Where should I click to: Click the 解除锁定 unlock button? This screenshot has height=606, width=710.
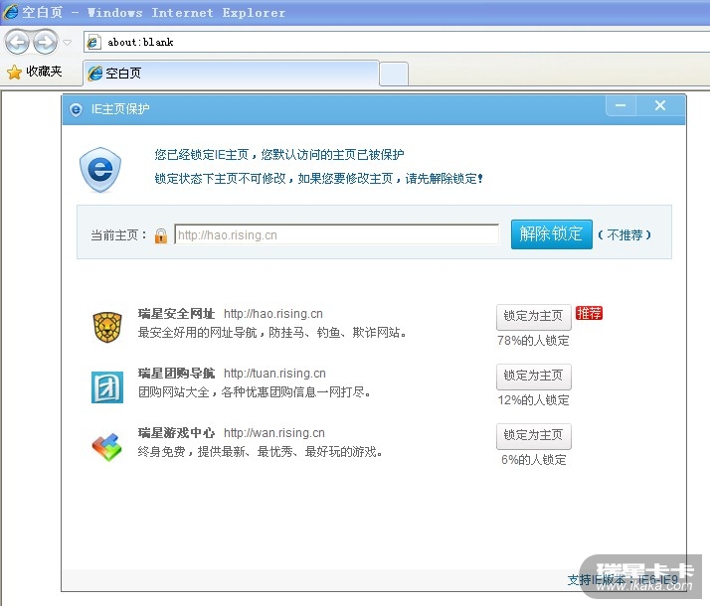click(552, 234)
